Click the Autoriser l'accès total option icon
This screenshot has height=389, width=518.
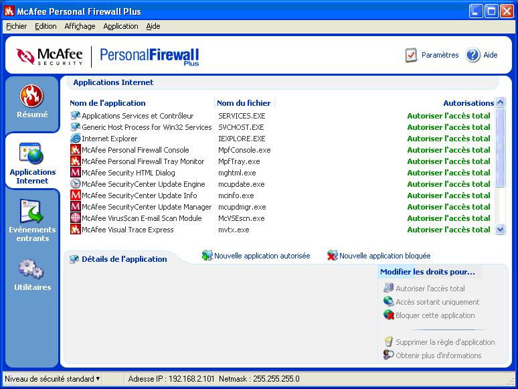coord(388,288)
